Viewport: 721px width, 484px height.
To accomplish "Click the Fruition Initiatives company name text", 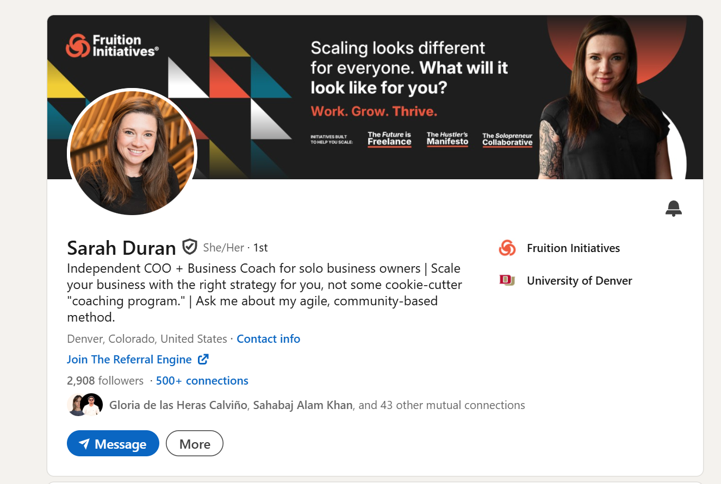I will coord(573,248).
